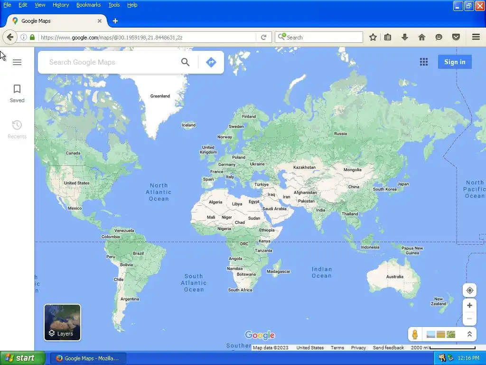Open the View menu
The width and height of the screenshot is (486, 365).
40,5
